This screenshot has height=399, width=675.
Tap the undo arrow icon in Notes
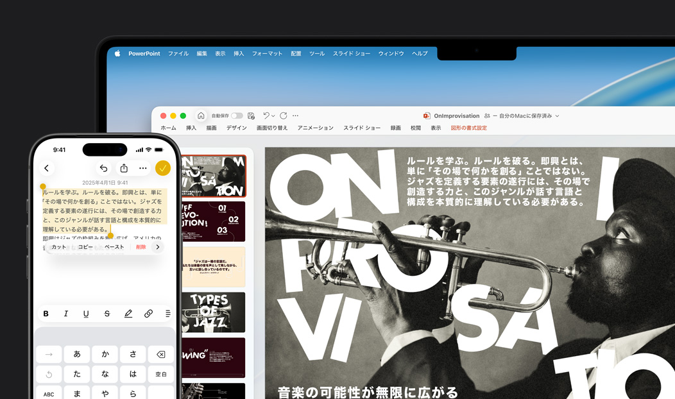click(x=103, y=168)
